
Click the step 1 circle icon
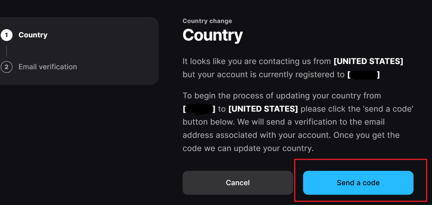point(7,35)
